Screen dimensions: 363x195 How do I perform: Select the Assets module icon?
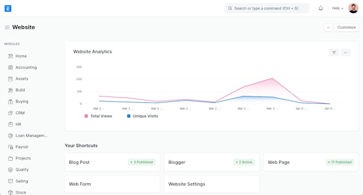(11, 79)
